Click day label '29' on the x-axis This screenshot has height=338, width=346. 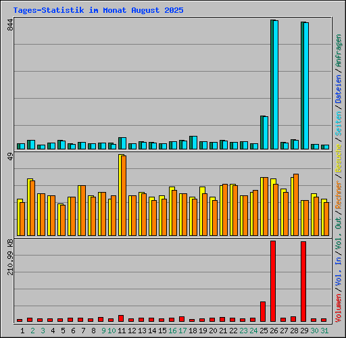[304, 331]
